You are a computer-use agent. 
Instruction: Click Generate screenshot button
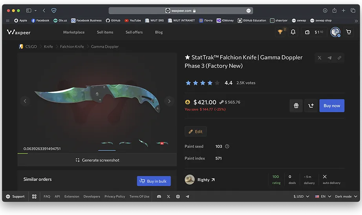click(97, 160)
